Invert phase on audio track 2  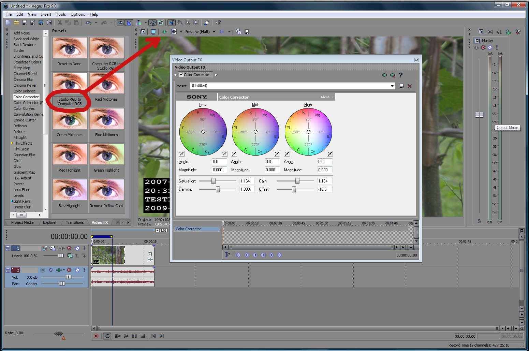coord(50,270)
